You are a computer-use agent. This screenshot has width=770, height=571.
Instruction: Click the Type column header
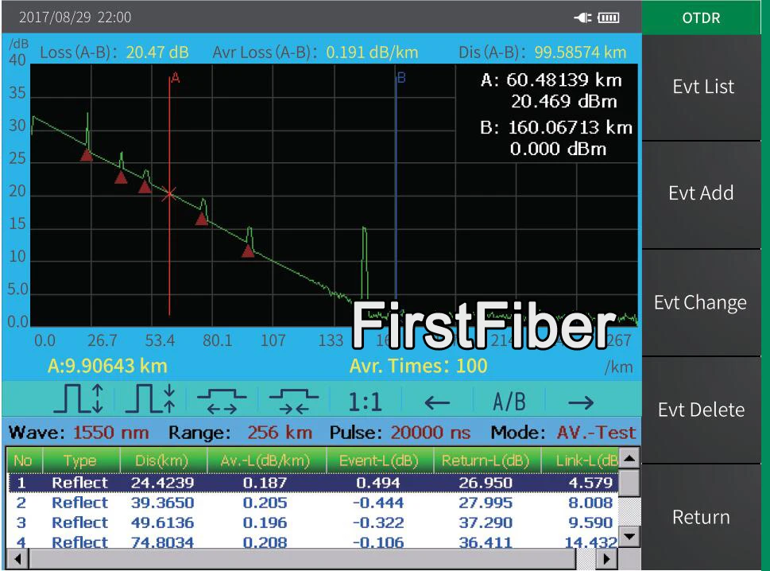pos(82,460)
